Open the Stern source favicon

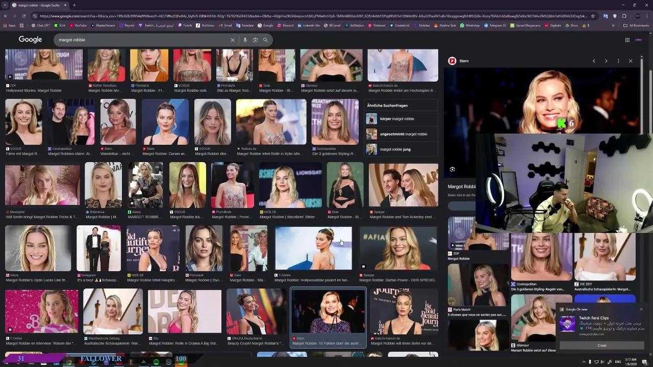click(452, 61)
